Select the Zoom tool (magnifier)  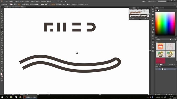pos(2,70)
